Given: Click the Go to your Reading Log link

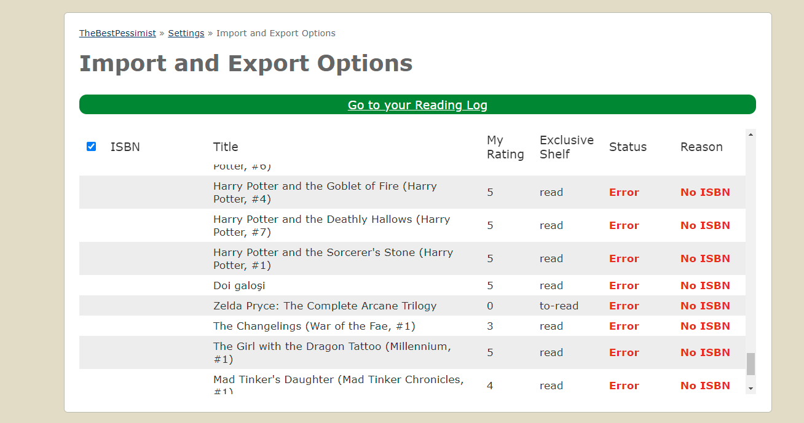Looking at the screenshot, I should pos(417,105).
